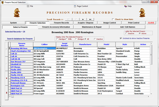Open the Maintenance & Repair subtab
Image resolution: width=159 pixels, height=107 pixels.
point(92,27)
